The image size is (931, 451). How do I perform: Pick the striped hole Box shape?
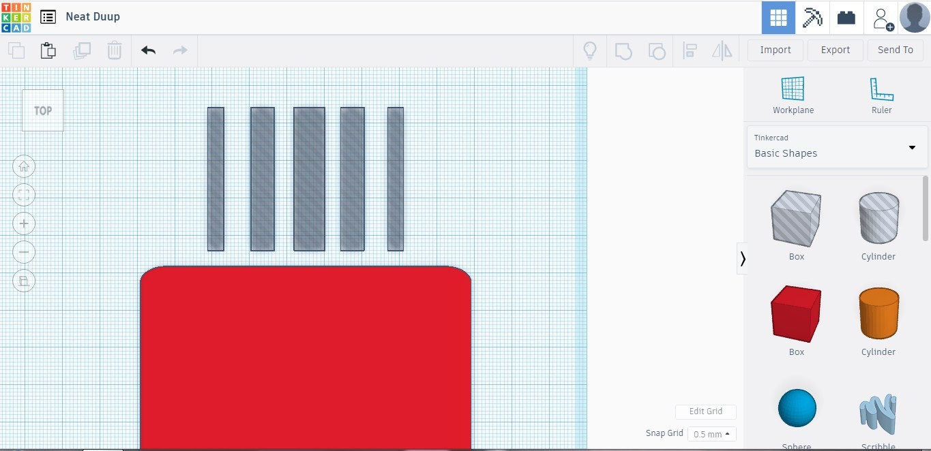point(796,219)
